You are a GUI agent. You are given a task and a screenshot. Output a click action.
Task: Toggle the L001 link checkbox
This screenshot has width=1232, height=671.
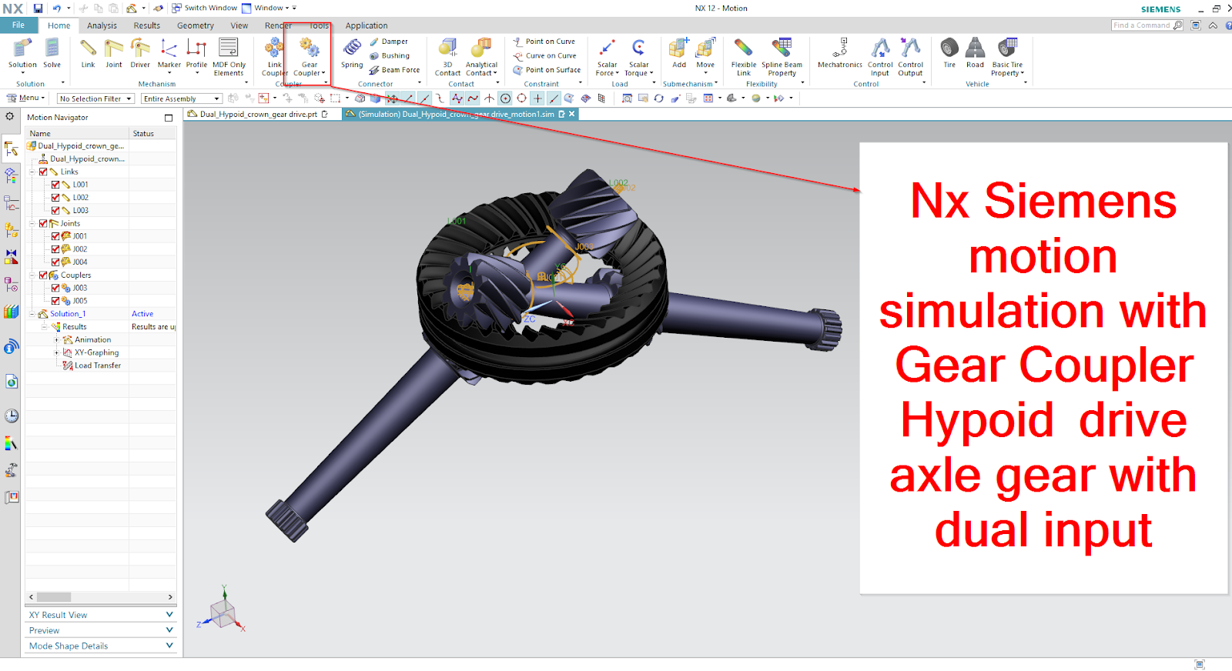[x=55, y=185]
